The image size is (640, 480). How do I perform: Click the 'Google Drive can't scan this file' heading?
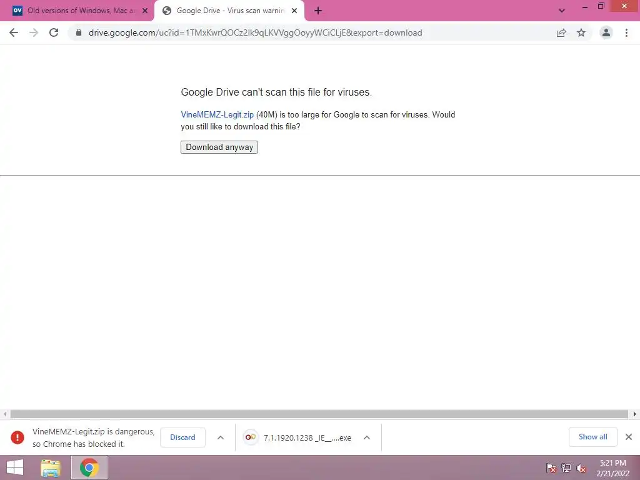point(276,92)
